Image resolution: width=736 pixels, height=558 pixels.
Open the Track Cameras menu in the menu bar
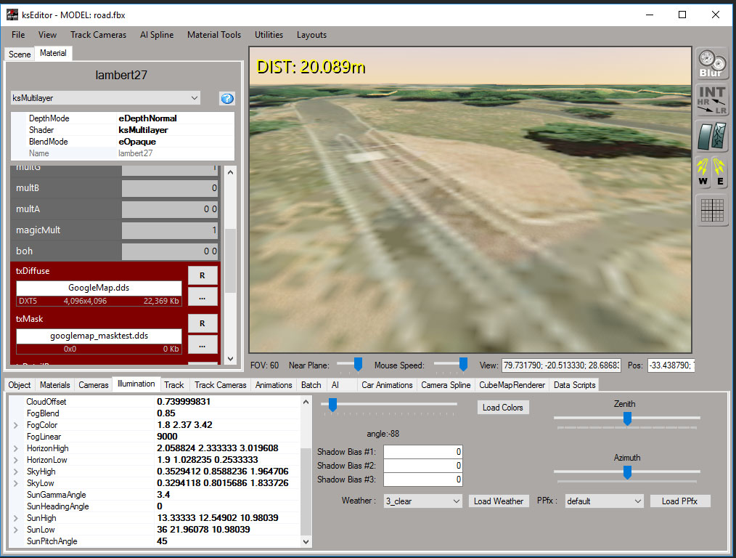99,35
